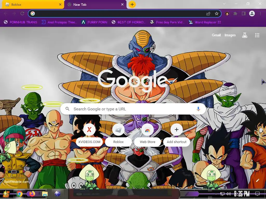
Task: Go forward with the forward arrow
Action: point(14,13)
